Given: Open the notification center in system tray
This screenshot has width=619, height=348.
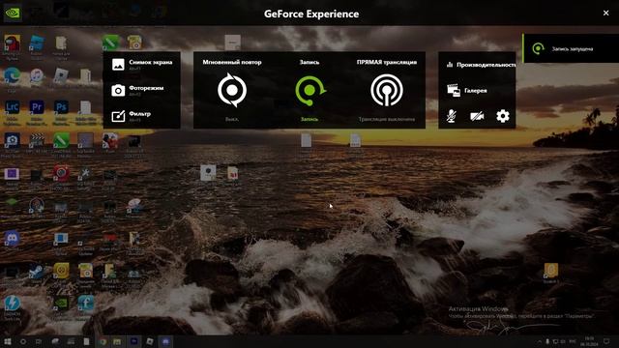Looking at the screenshot, I should (606, 341).
